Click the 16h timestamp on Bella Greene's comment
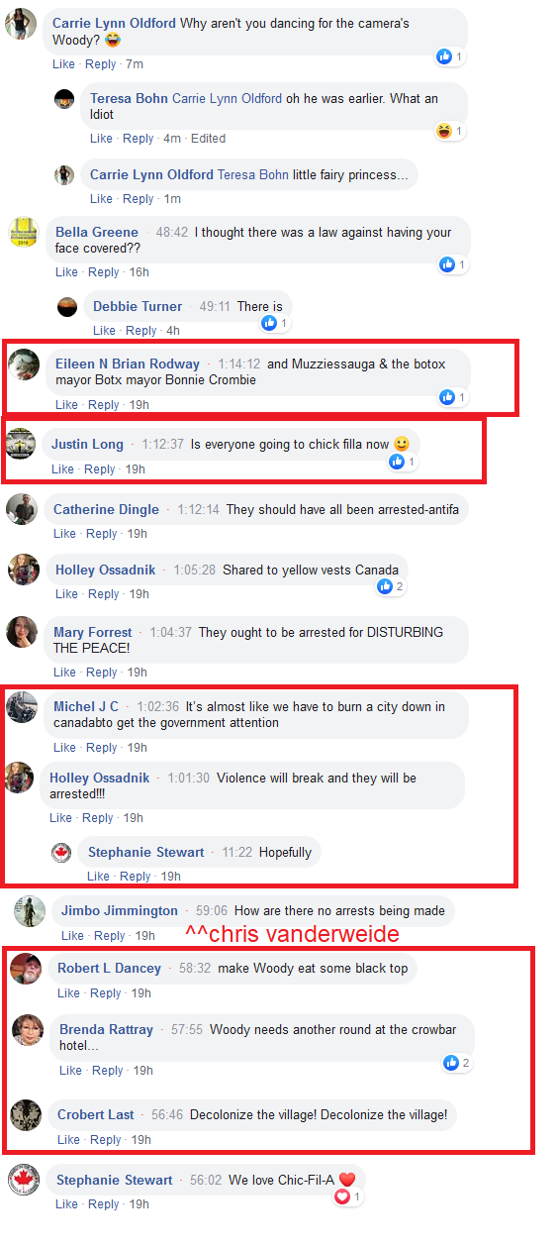This screenshot has height=1248, width=558. pyautogui.click(x=139, y=272)
